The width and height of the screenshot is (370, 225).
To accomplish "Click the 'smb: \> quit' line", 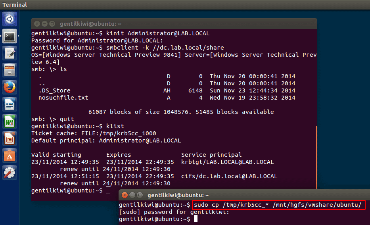I will click(53, 119).
